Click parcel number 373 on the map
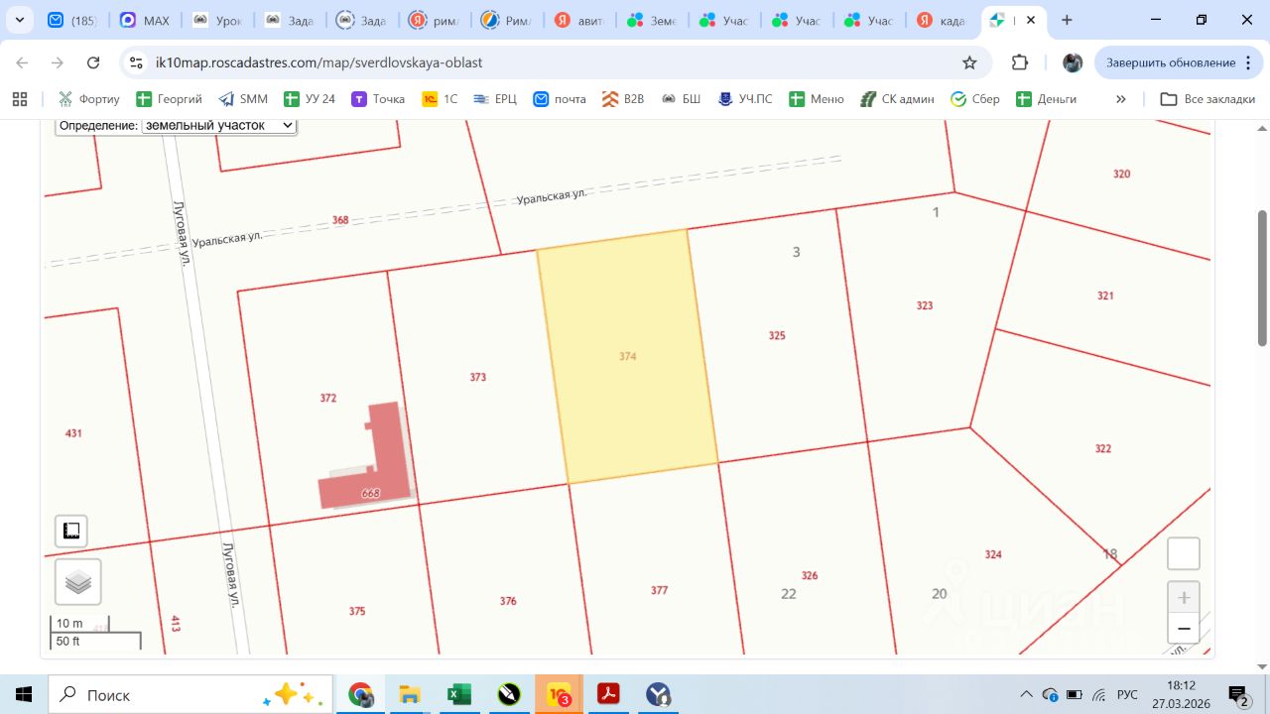1270x714 pixels. 478,377
